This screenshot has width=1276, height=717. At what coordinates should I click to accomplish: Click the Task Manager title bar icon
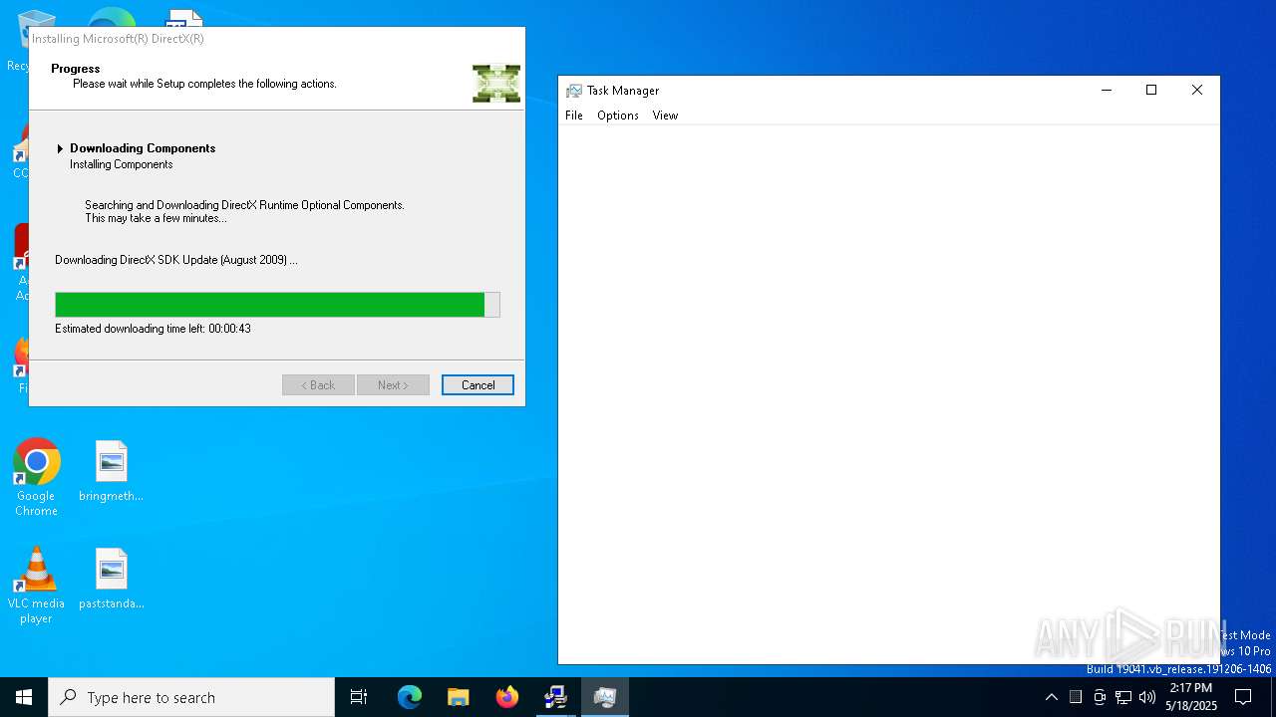[574, 91]
